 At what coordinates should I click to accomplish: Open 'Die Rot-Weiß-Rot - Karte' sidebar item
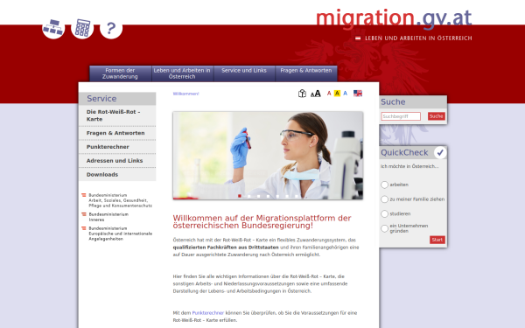click(117, 115)
